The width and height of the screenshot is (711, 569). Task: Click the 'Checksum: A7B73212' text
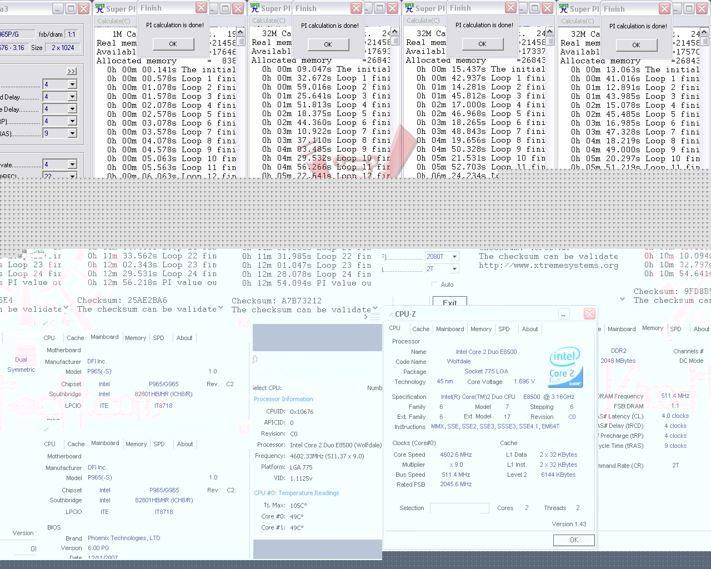pyautogui.click(x=277, y=301)
